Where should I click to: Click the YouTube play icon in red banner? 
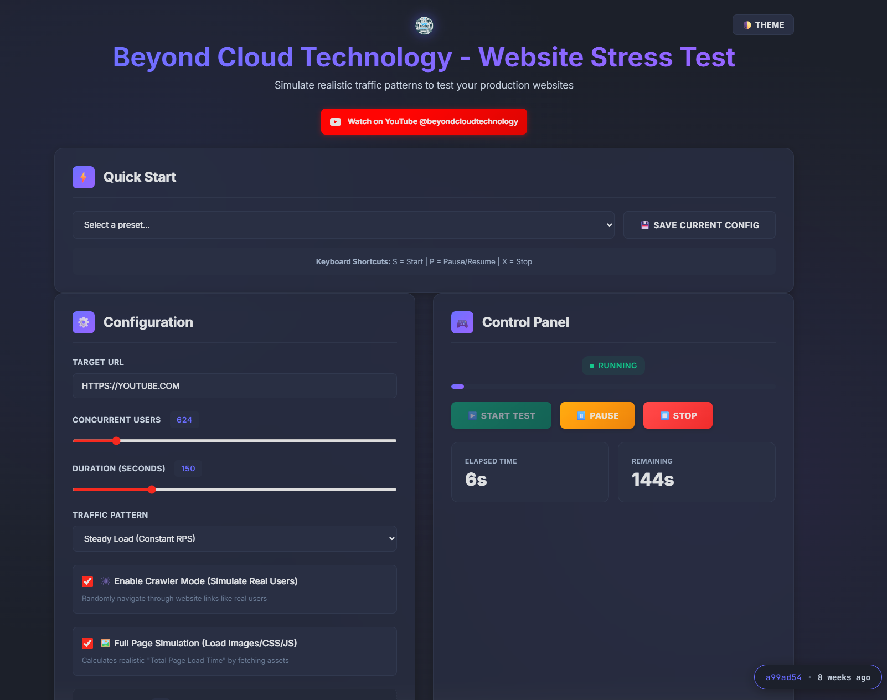point(336,122)
